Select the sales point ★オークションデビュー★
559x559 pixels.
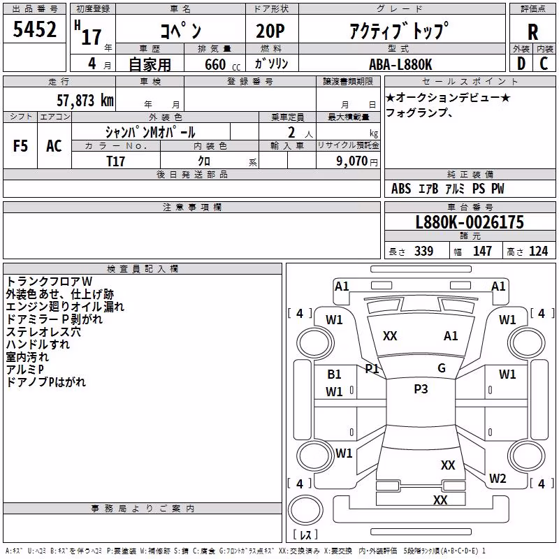448,97
